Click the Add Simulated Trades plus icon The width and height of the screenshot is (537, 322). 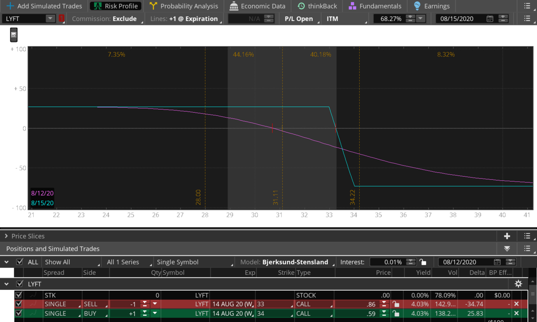click(x=10, y=6)
